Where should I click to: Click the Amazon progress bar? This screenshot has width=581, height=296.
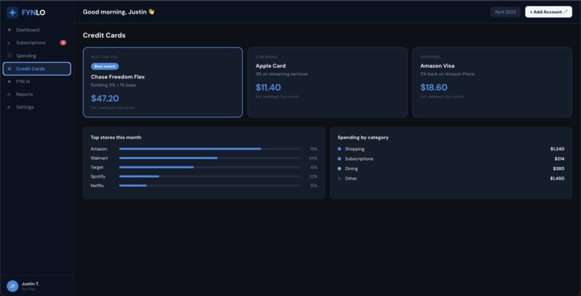210,149
